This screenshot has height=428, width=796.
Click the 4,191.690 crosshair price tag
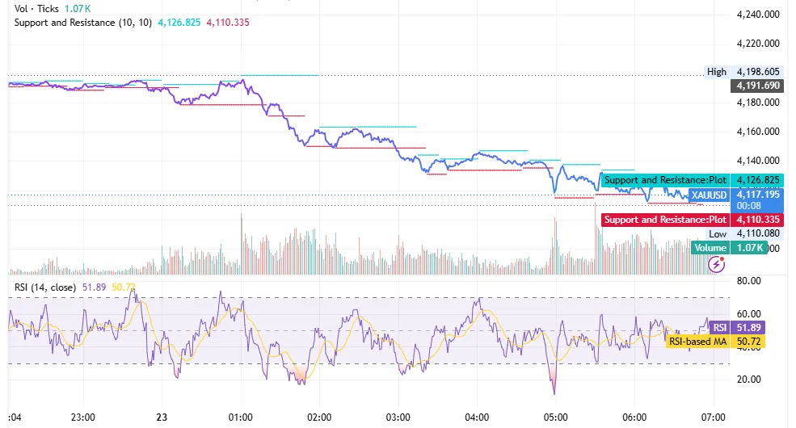click(x=757, y=86)
